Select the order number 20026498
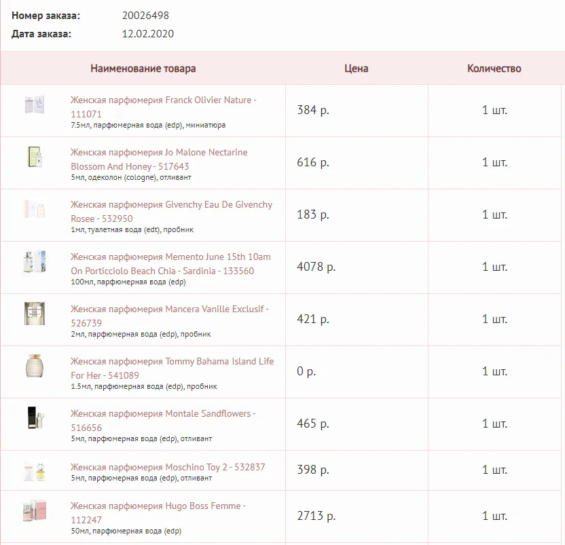 145,16
